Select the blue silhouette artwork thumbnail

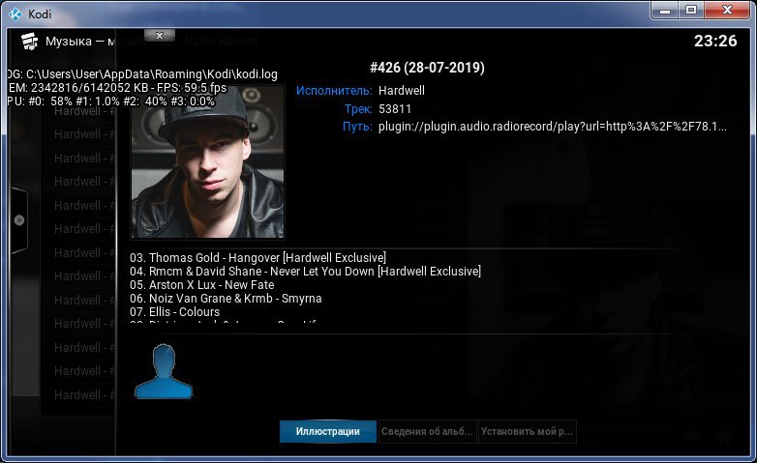(164, 371)
